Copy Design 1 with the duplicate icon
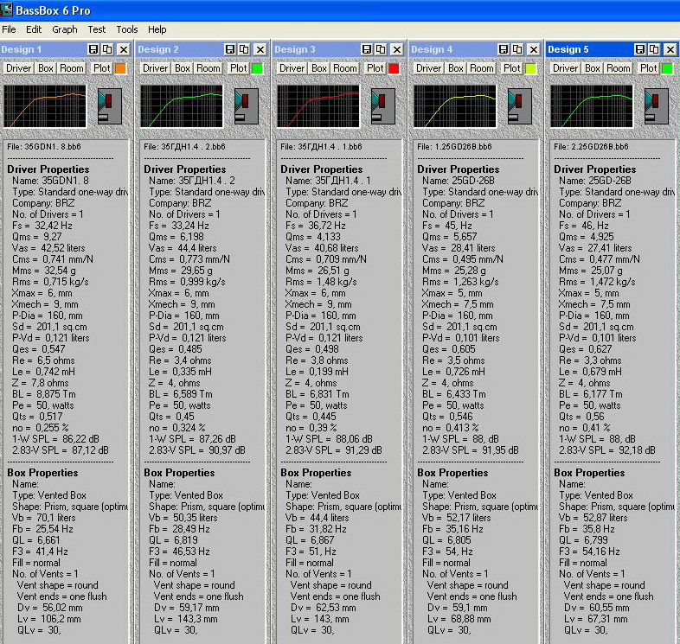This screenshot has width=680, height=644. click(x=107, y=49)
